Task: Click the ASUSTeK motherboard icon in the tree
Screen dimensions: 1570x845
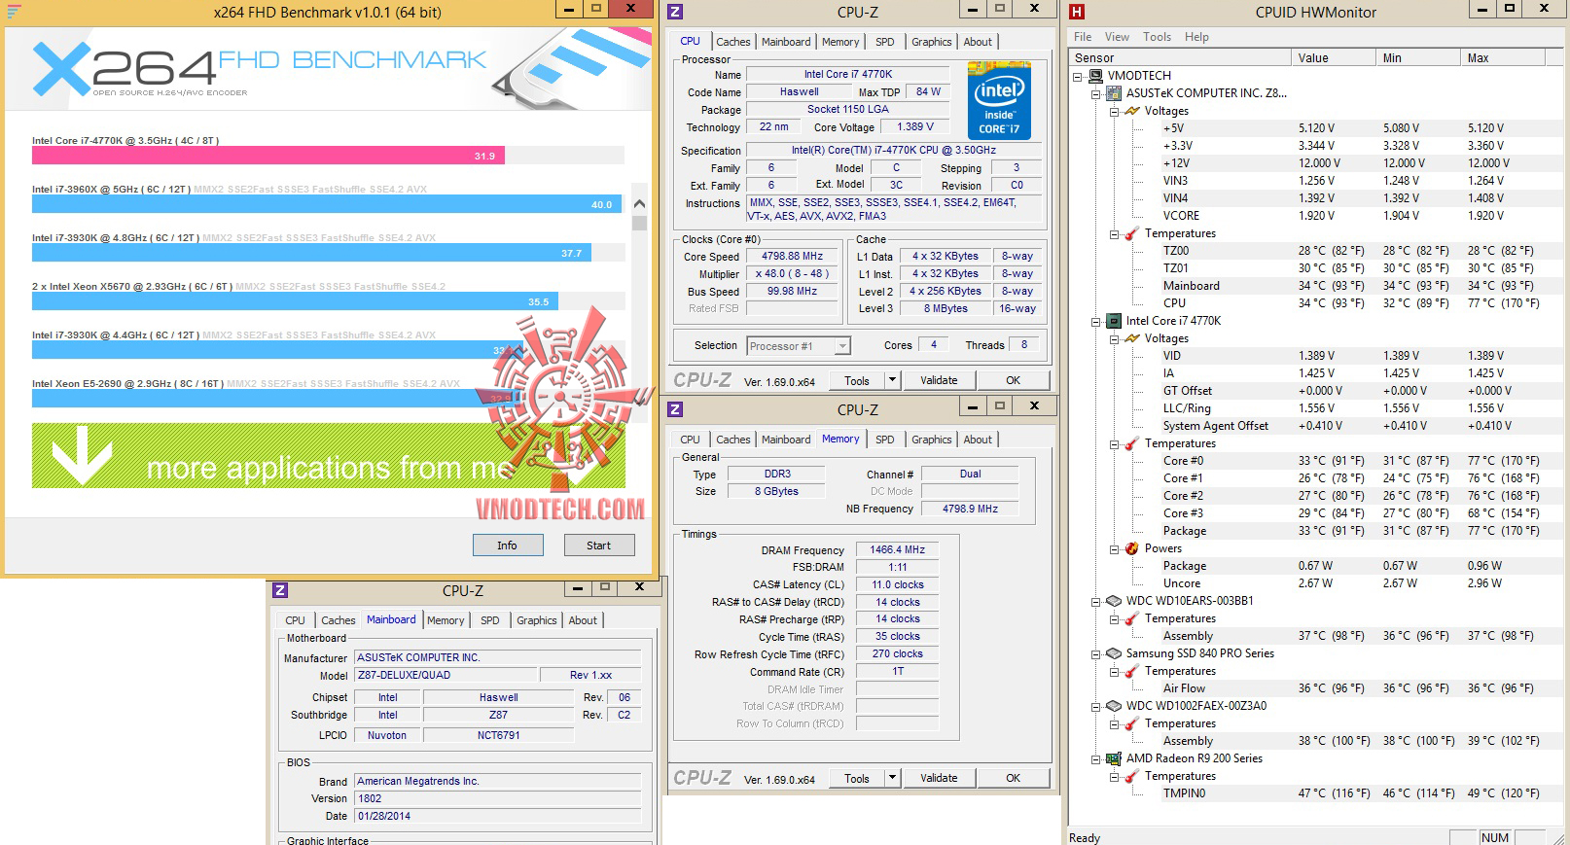Action: coord(1115,93)
